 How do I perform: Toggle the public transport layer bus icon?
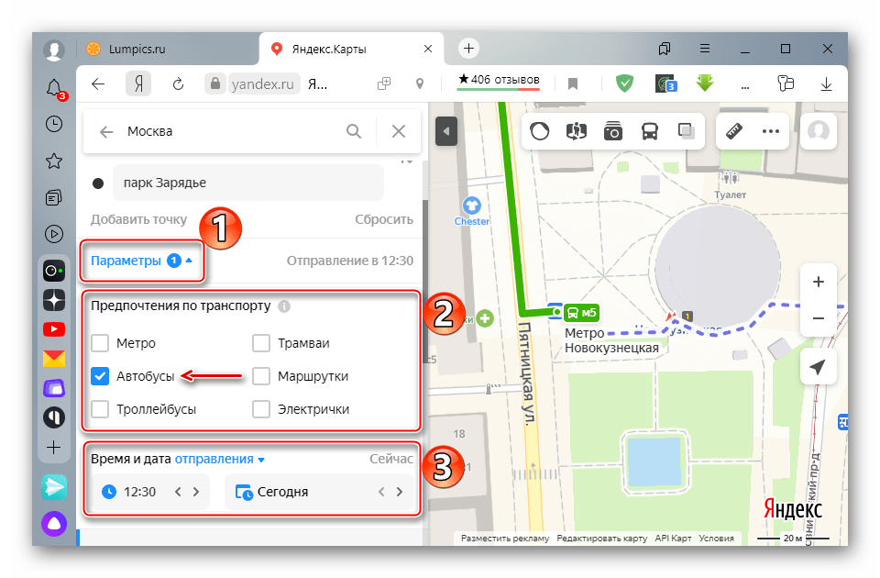coord(649,132)
